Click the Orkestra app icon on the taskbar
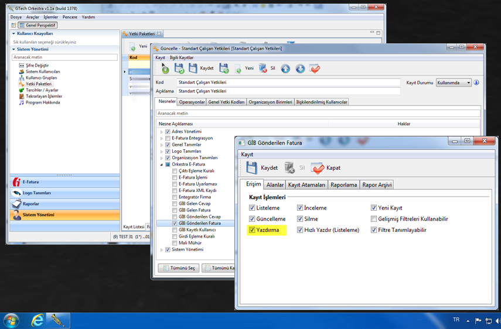 (58, 320)
